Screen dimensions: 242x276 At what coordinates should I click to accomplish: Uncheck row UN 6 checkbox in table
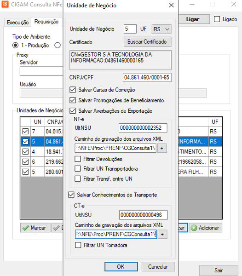pos(25,161)
